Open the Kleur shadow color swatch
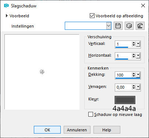The image size is (149, 138). click(125, 100)
